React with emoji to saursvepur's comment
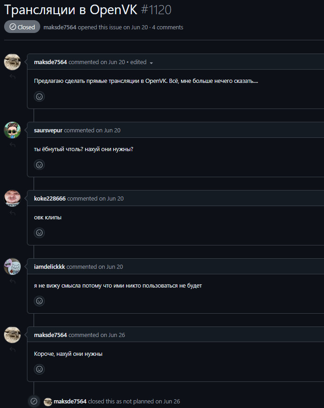 (40, 165)
